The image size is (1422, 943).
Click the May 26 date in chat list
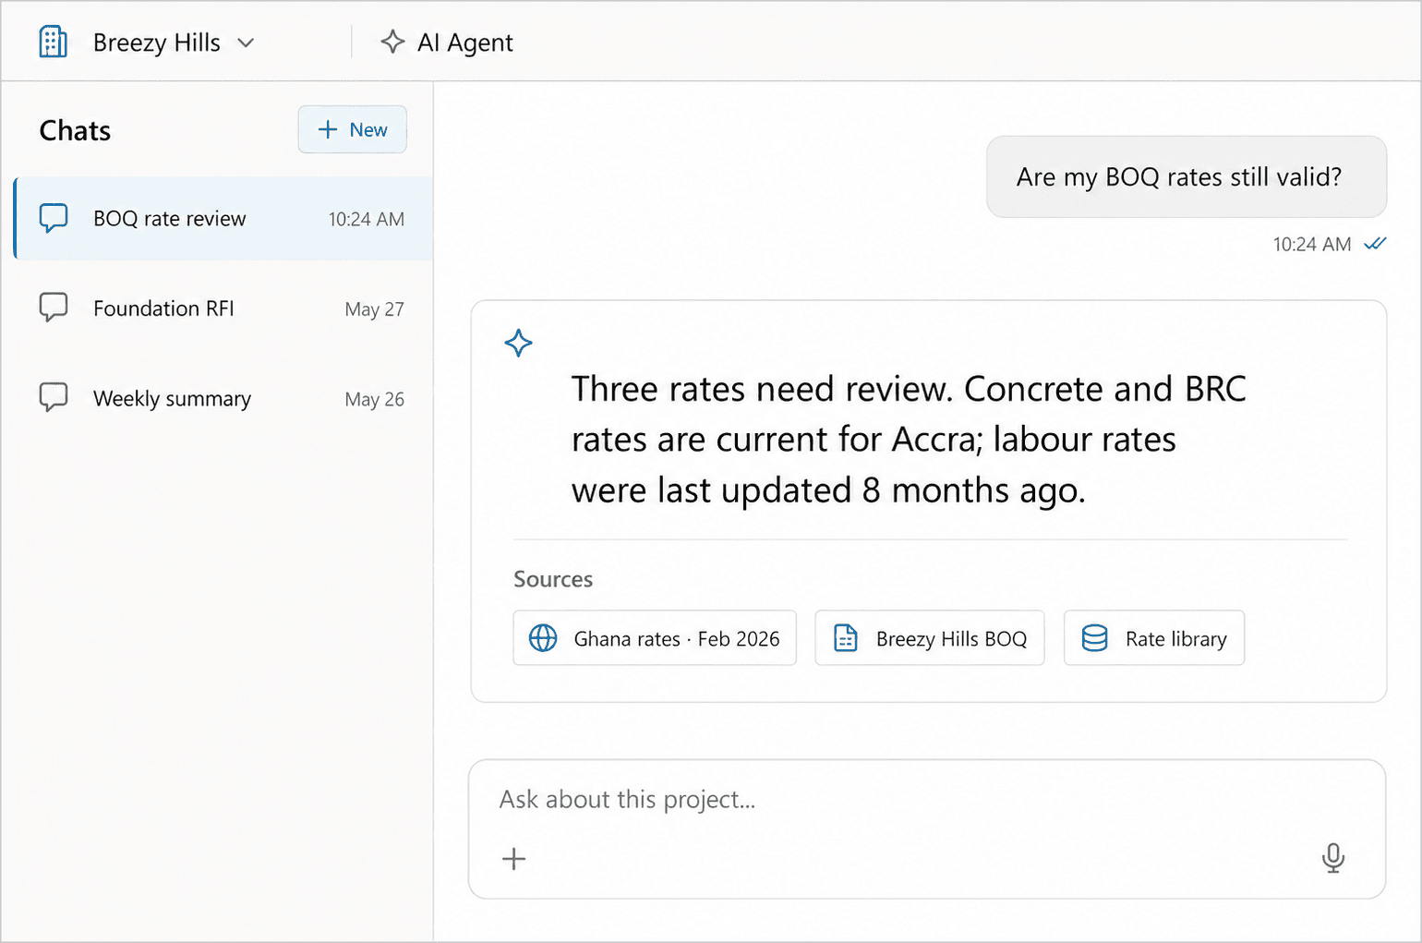click(374, 399)
